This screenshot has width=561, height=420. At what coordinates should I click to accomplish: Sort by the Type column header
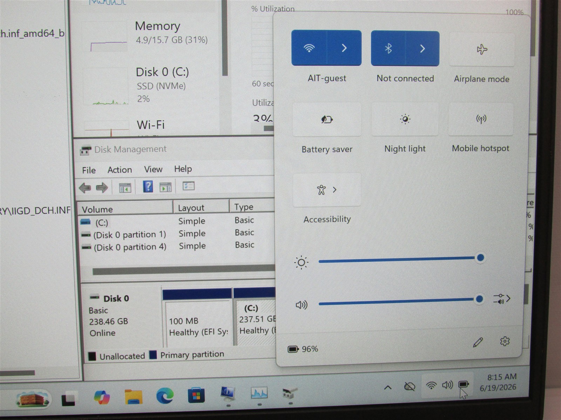pyautogui.click(x=252, y=206)
